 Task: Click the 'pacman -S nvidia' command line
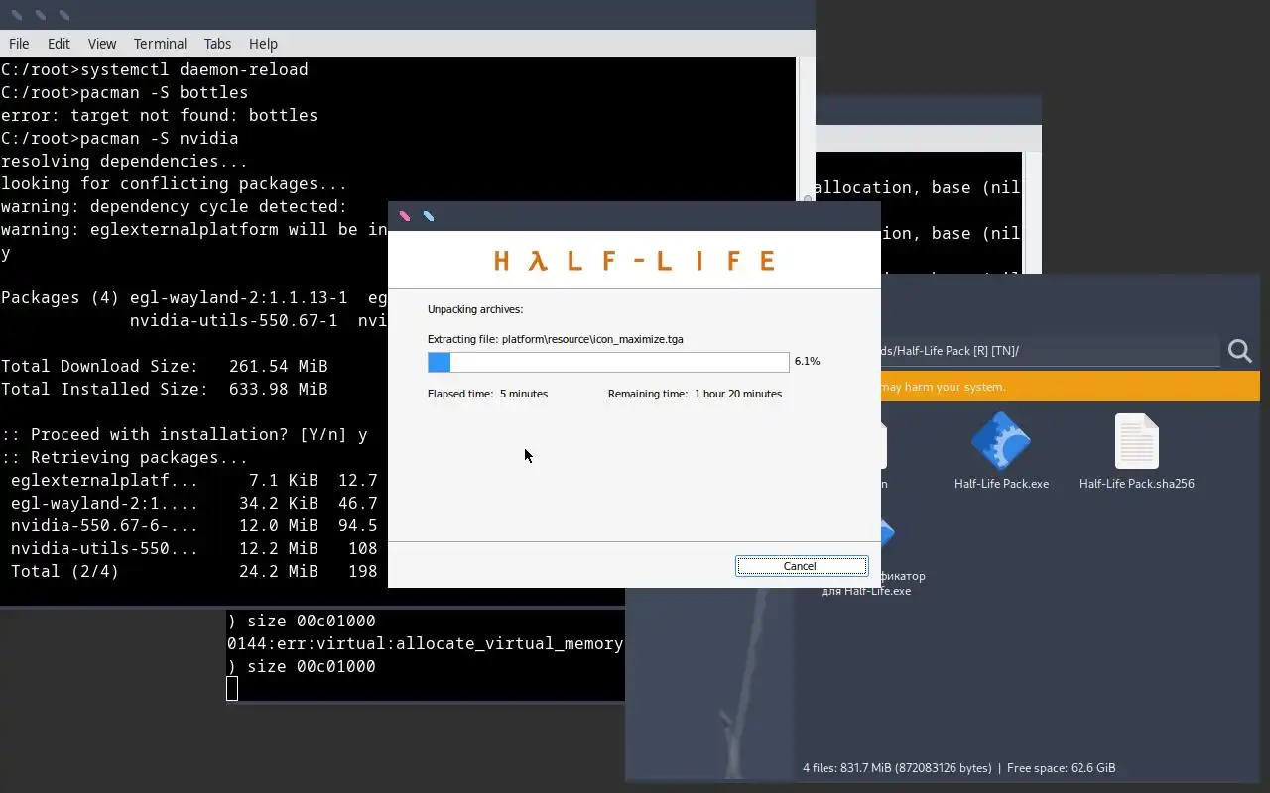pyautogui.click(x=120, y=138)
